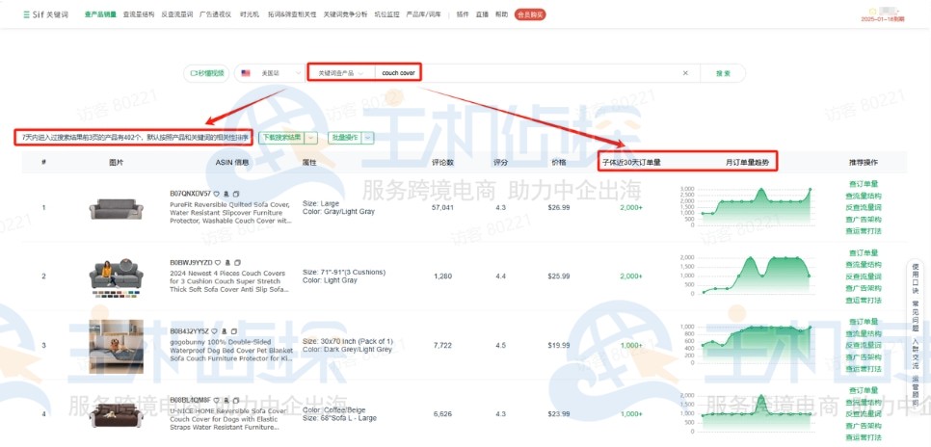The image size is (931, 447).
Task: Click the PureFit Reversible Quilted Sofa Cover title
Action: 231,212
